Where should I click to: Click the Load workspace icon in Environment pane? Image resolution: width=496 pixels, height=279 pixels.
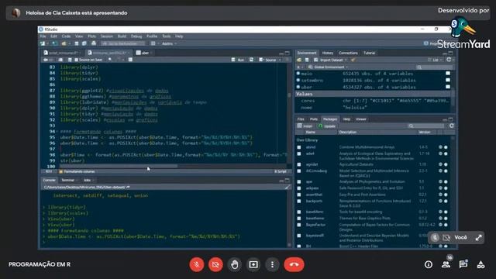tap(299, 60)
